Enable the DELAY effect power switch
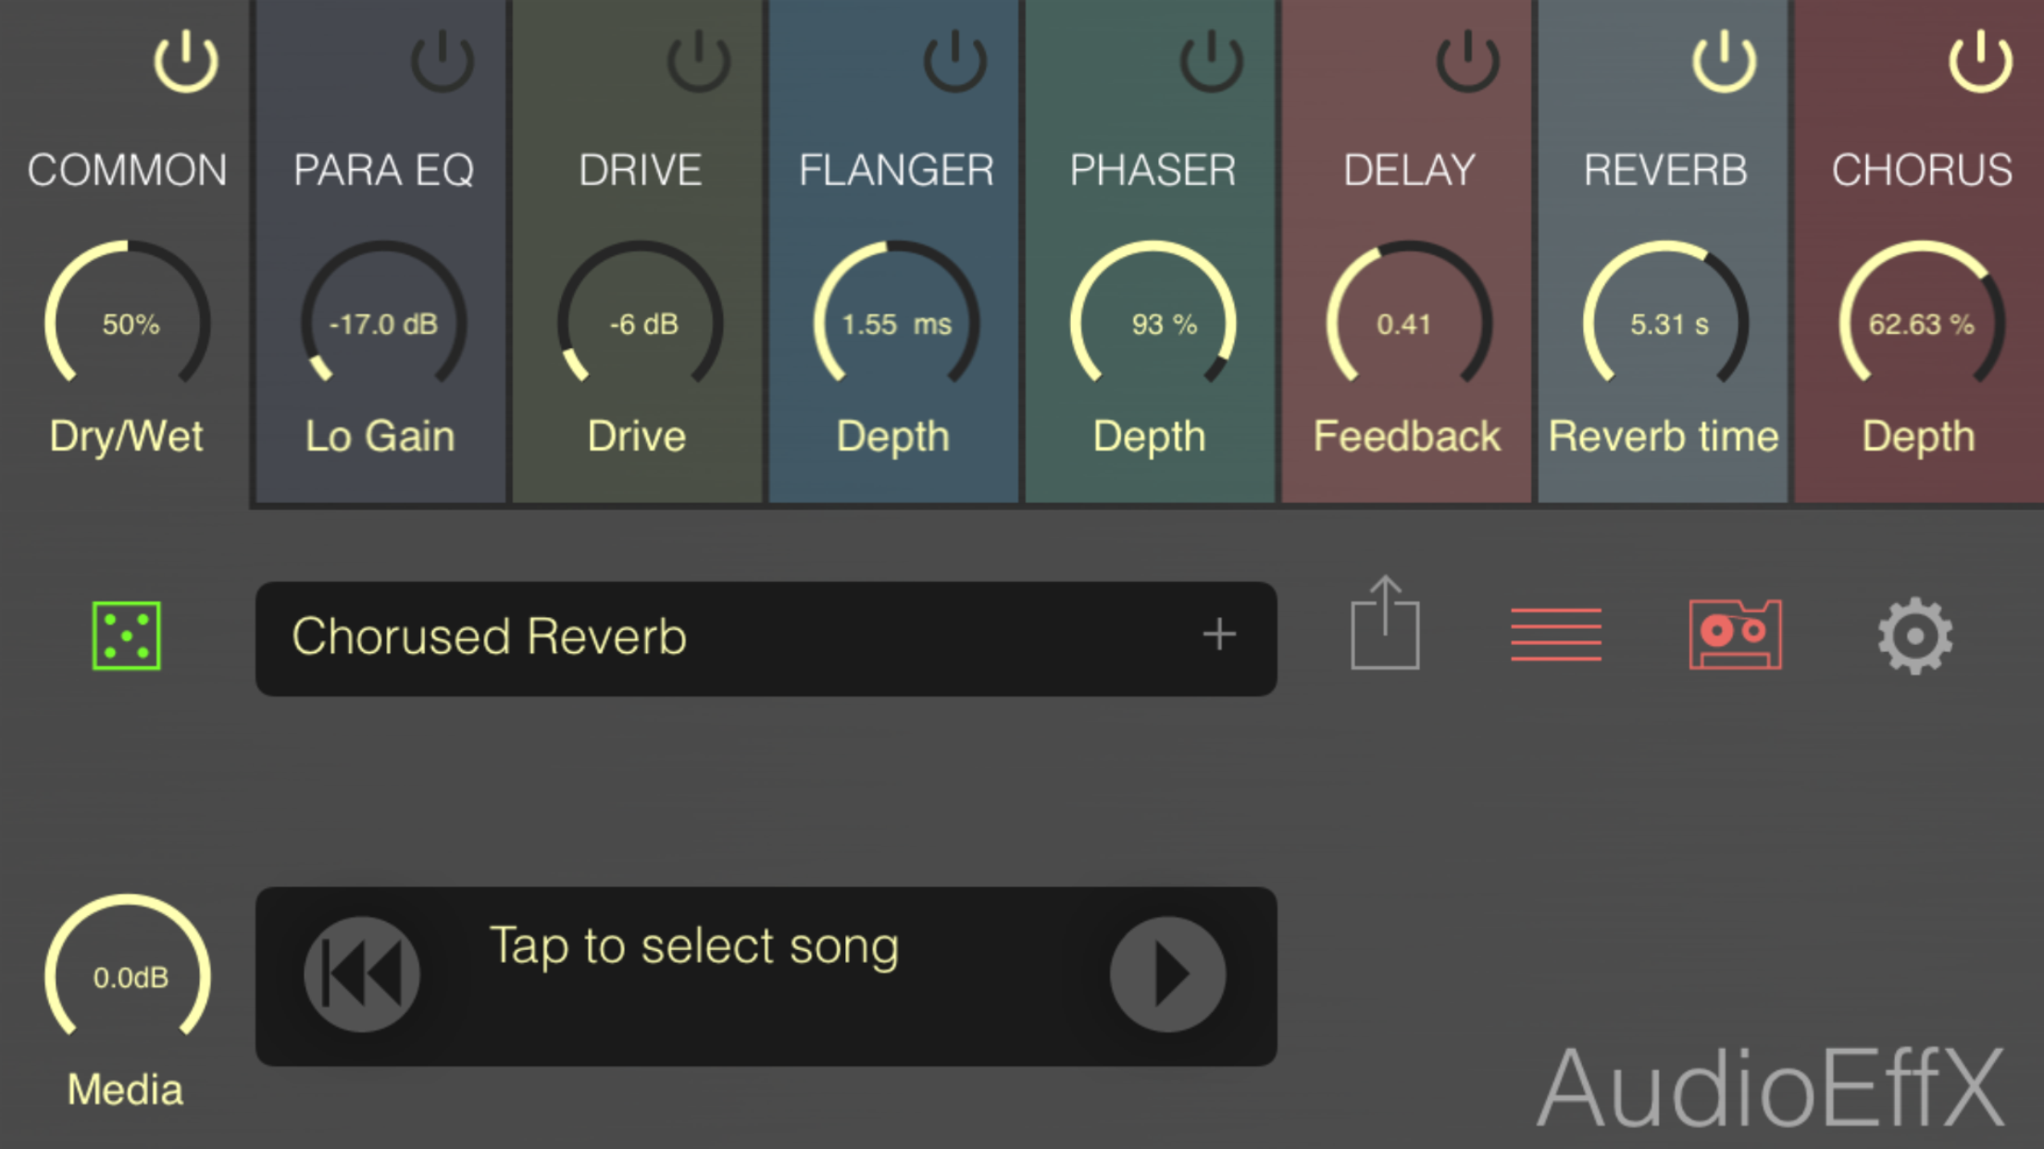This screenshot has width=2044, height=1149. pos(1467,61)
